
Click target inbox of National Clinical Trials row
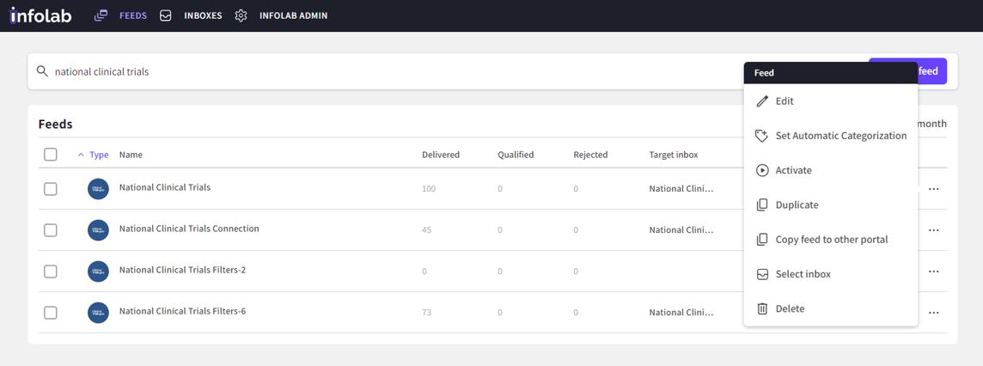click(x=681, y=189)
